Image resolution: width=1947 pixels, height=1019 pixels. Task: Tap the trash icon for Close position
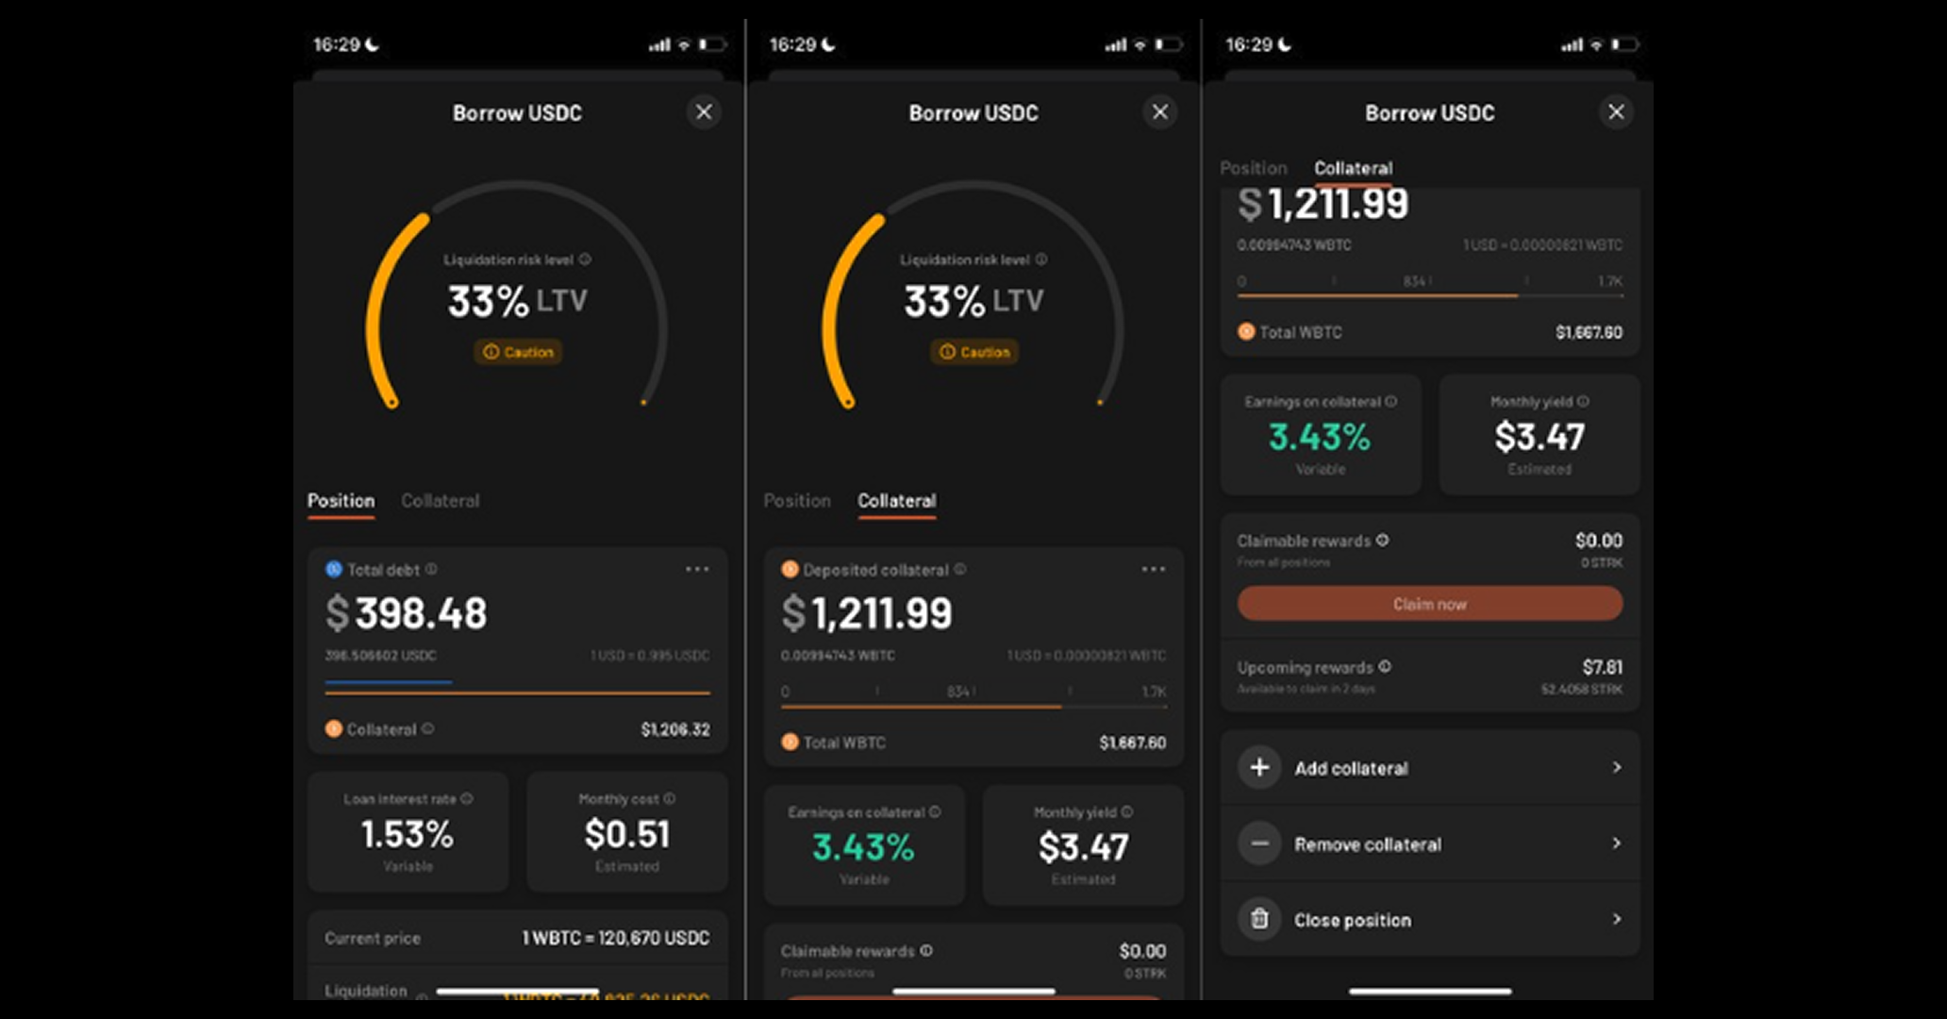click(1259, 919)
